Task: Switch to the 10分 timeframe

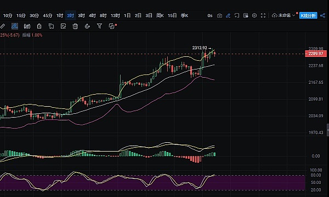Action: pyautogui.click(x=8, y=15)
